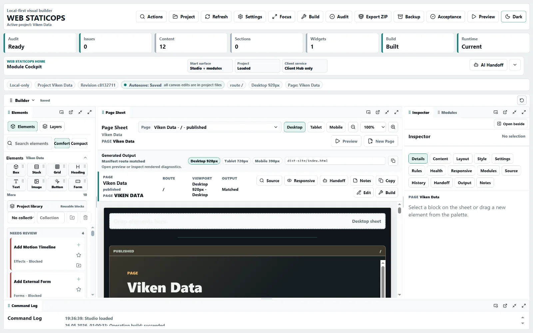Favorite the Add External Form block

[79, 289]
